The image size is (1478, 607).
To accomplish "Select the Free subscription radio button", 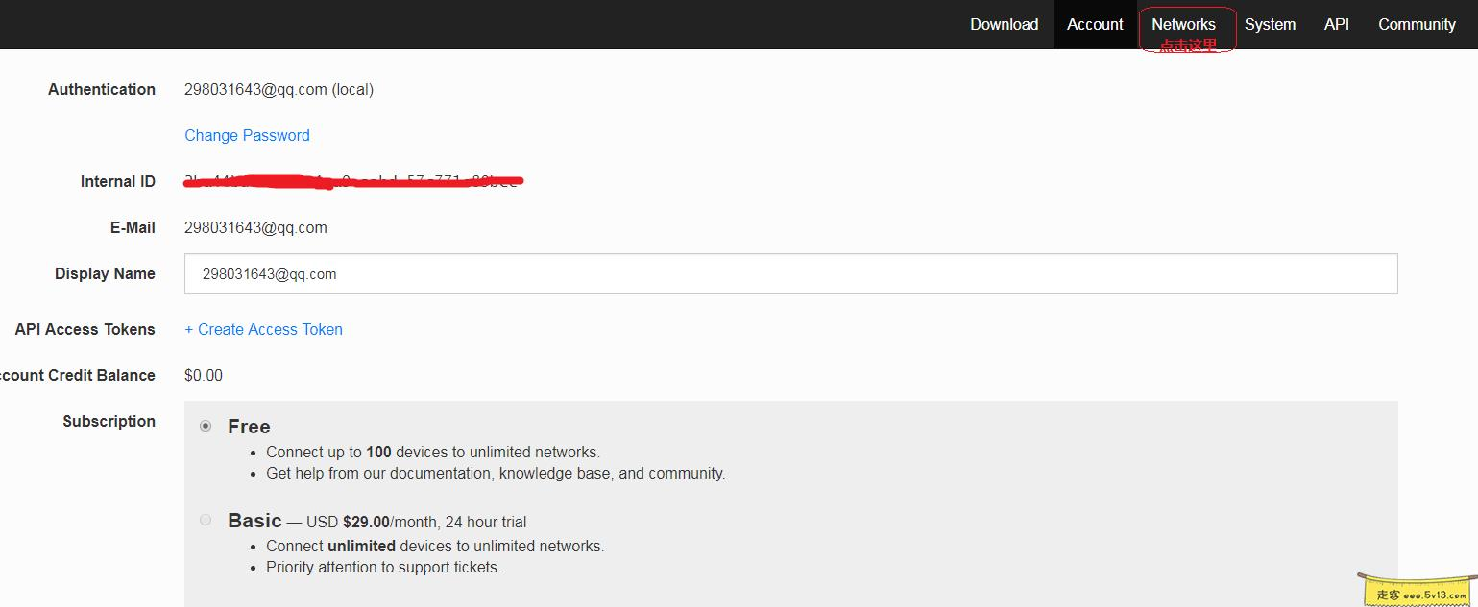I will click(206, 426).
